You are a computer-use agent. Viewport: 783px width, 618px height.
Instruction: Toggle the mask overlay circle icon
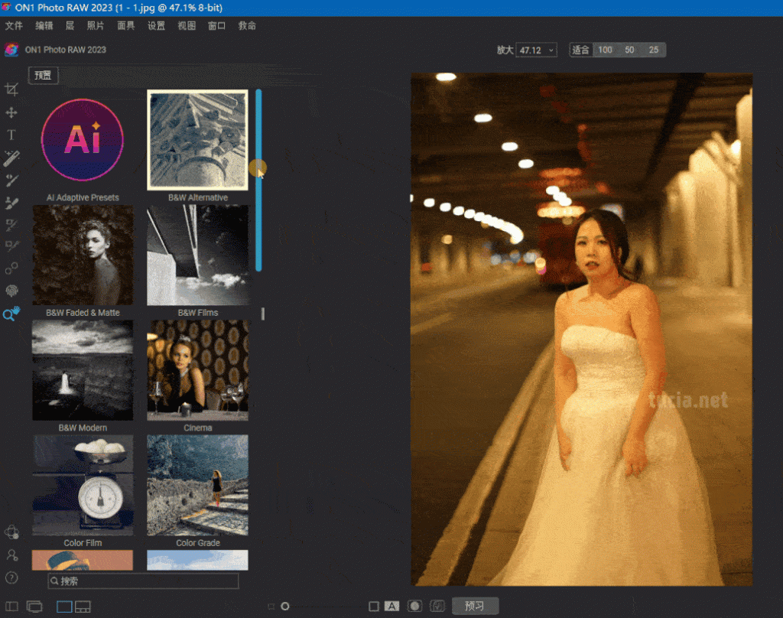[x=414, y=607]
